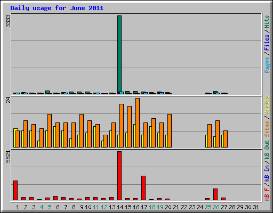Click the 'Visits' legend label
The height and width of the screenshot is (213, 273).
[267, 105]
